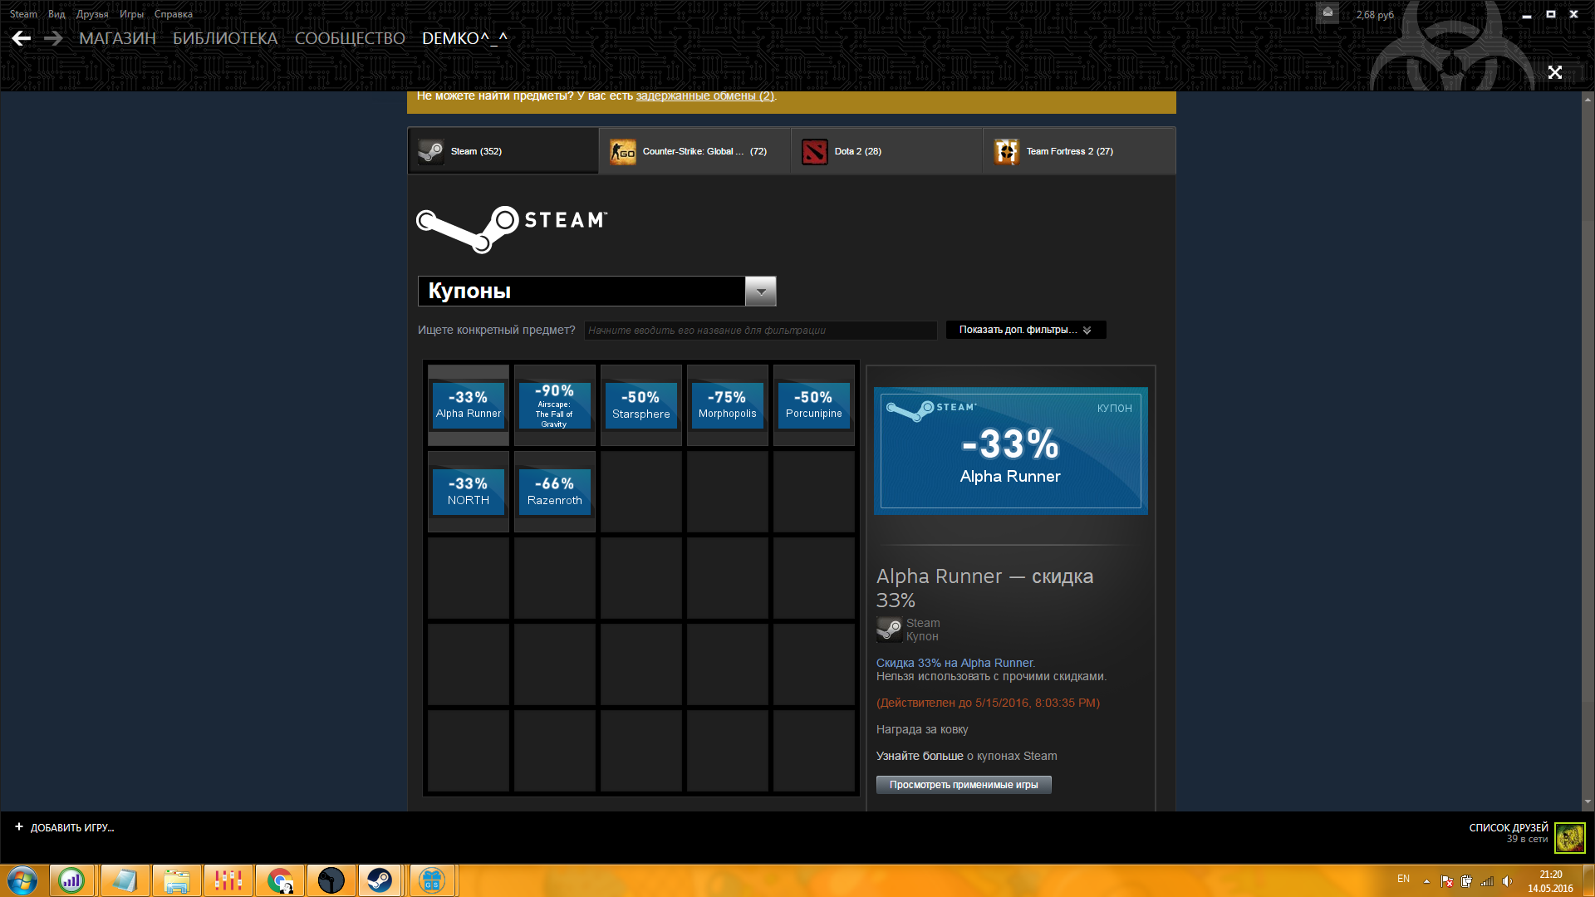Click ДОБАВИТЬ ИГРУ...
Image resolution: width=1595 pixels, height=897 pixels.
pos(72,828)
